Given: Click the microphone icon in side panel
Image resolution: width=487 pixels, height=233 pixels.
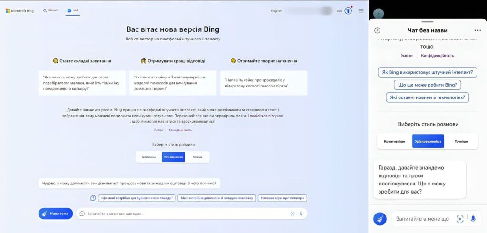Looking at the screenshot, I should [x=473, y=219].
